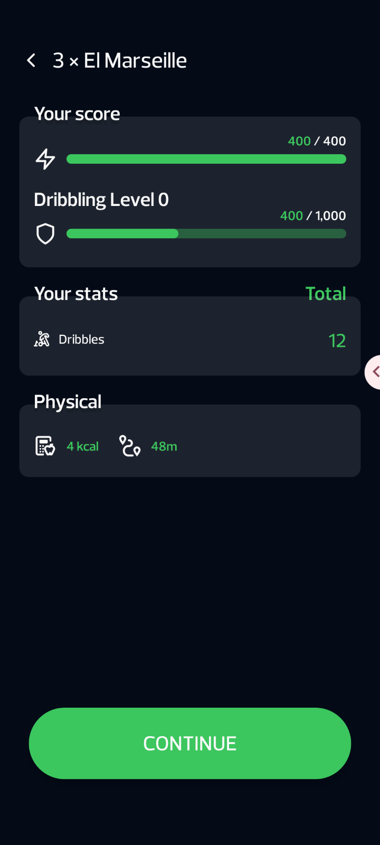Expand the side panel chevron handle
Image resolution: width=380 pixels, height=845 pixels.
click(374, 372)
